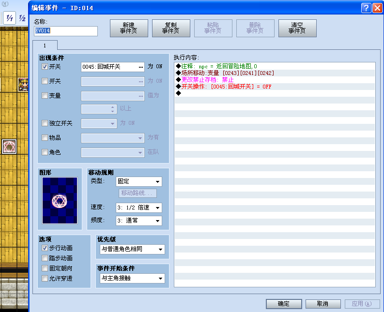Click the help question mark icon
This screenshot has height=312, width=384.
[x=366, y=8]
